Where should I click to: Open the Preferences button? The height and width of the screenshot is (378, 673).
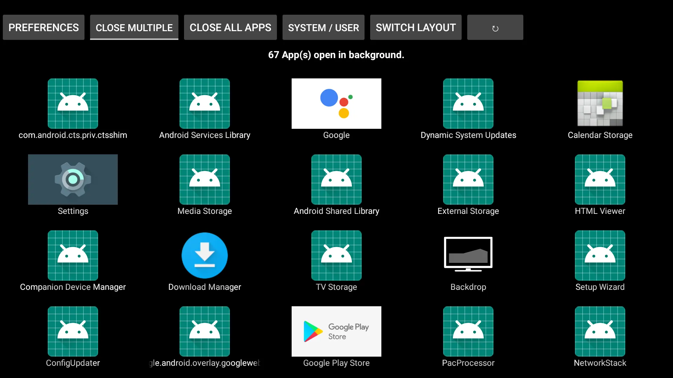[43, 27]
